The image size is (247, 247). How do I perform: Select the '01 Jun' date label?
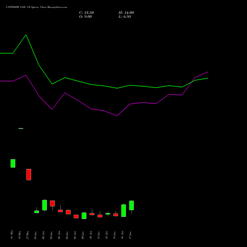[35, 235]
